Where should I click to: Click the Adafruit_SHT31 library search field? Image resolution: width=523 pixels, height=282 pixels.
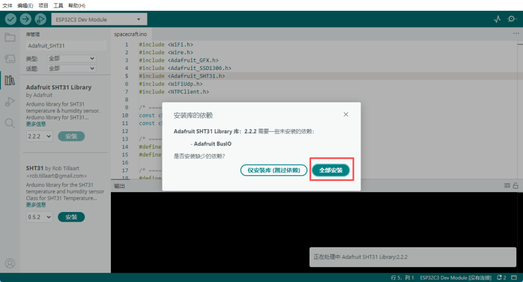[x=66, y=46]
